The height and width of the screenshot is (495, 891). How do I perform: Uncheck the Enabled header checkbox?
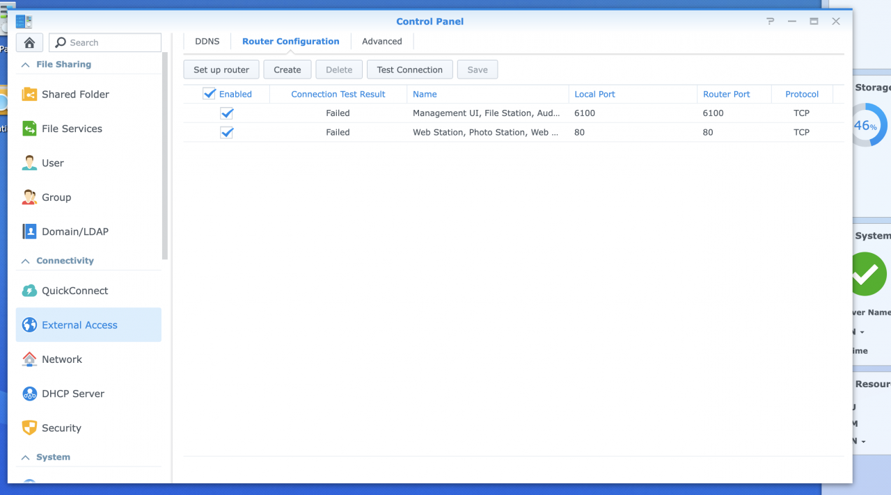pyautogui.click(x=210, y=93)
